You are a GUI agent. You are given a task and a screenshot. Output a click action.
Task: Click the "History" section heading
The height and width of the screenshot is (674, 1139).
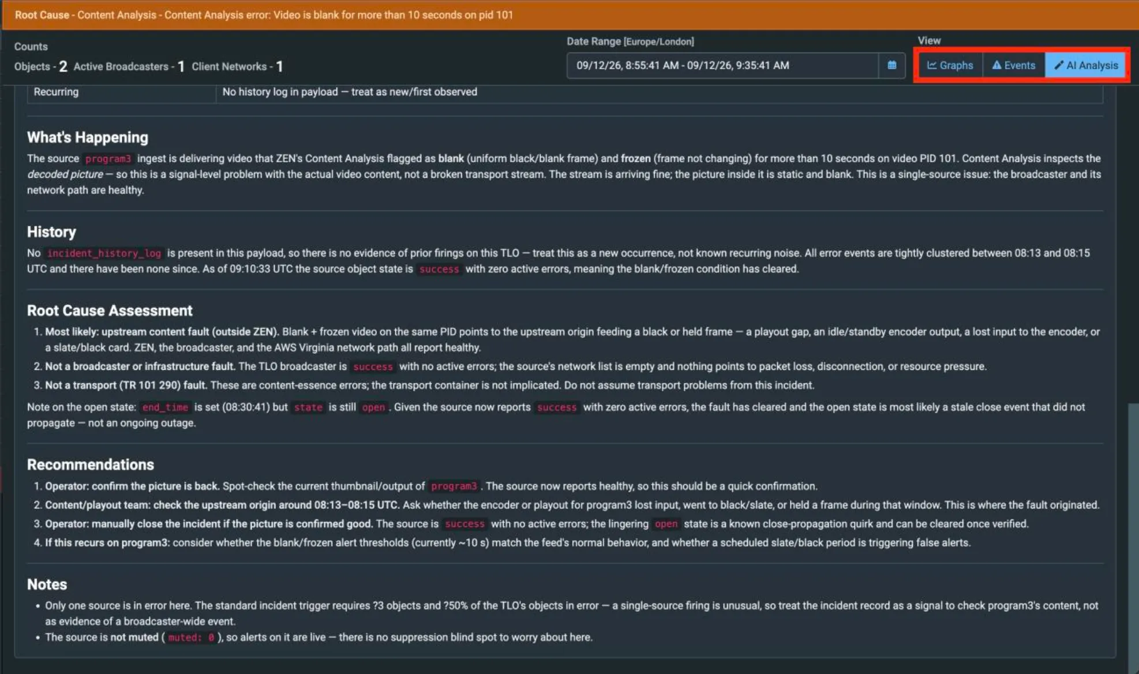point(51,232)
